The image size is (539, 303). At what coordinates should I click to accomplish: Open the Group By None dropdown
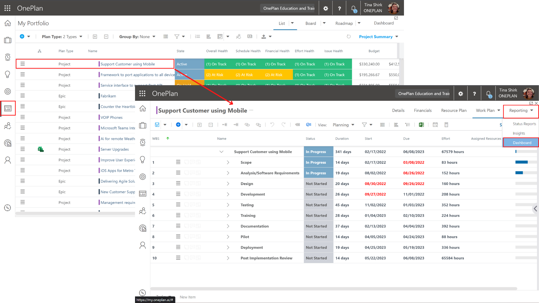tap(137, 36)
